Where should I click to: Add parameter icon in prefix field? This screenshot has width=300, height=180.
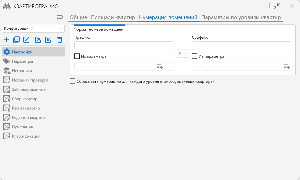coord(160,67)
